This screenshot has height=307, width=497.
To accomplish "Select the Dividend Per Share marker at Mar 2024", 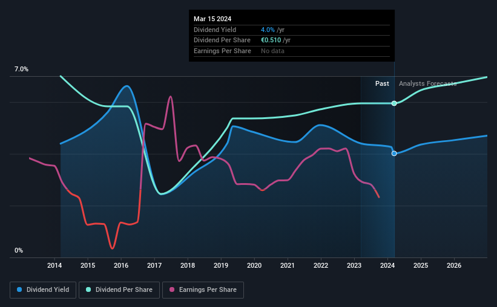I will coord(394,103).
